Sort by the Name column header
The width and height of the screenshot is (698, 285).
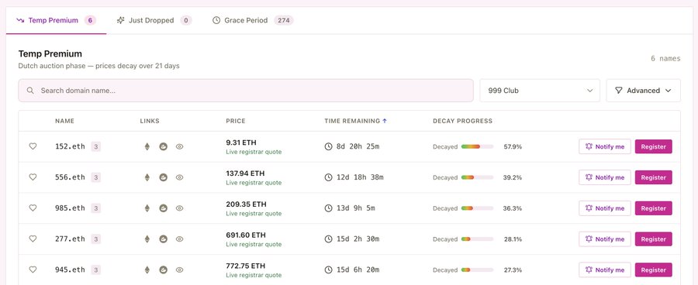tap(64, 121)
